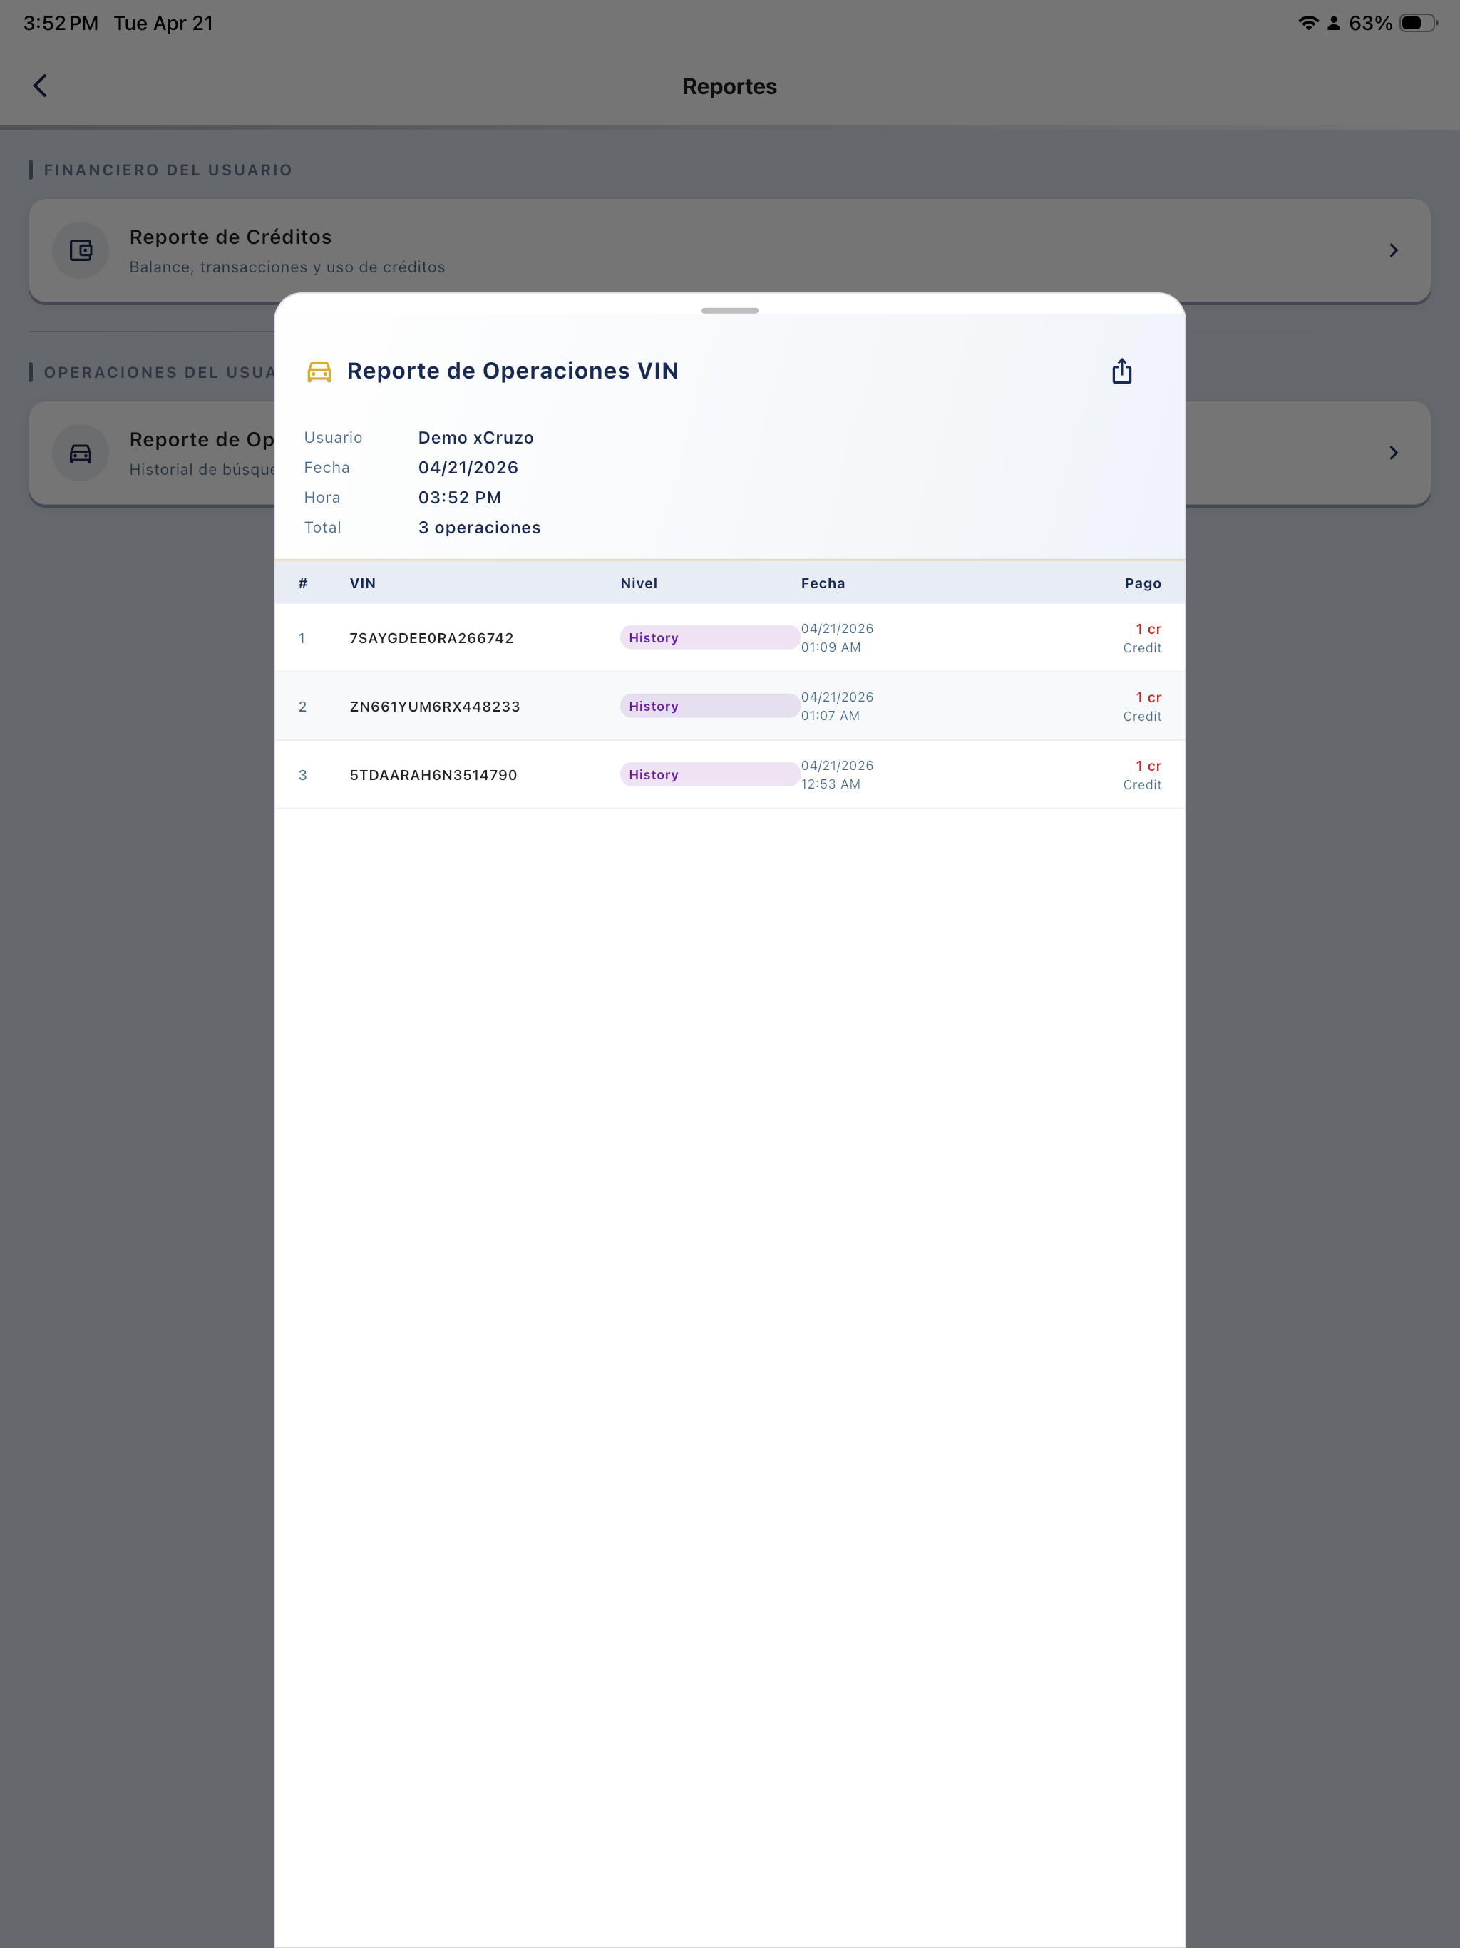Tap the wallet icon for Reporte de Créditos

(x=81, y=250)
